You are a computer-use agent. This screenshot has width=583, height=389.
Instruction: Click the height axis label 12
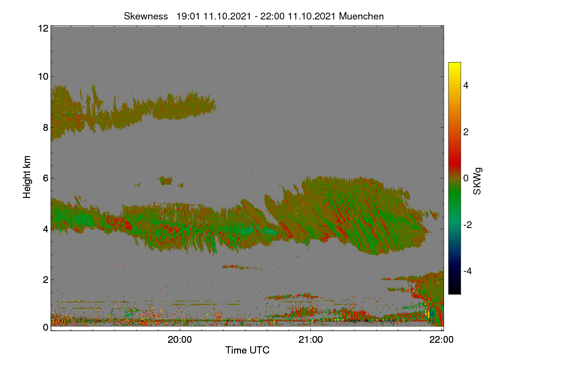coord(42,28)
